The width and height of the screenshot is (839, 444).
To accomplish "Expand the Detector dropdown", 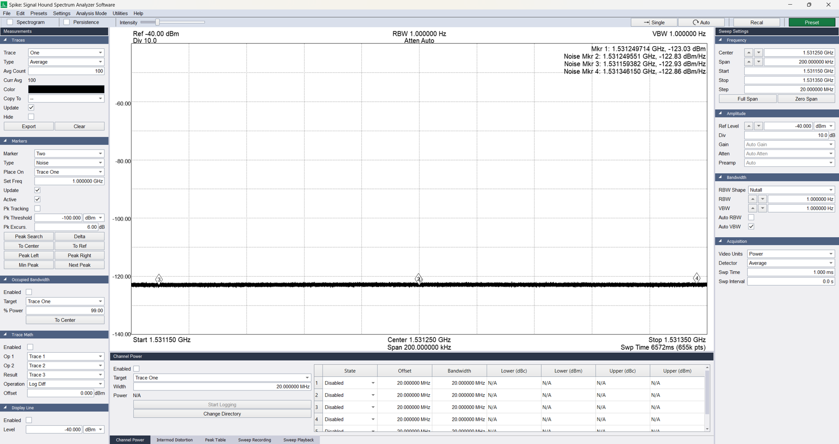I will pyautogui.click(x=790, y=263).
